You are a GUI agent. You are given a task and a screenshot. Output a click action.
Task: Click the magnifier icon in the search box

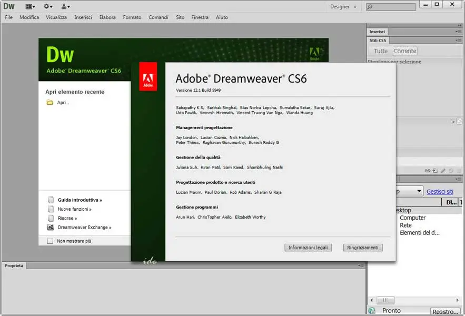pyautogui.click(x=370, y=7)
